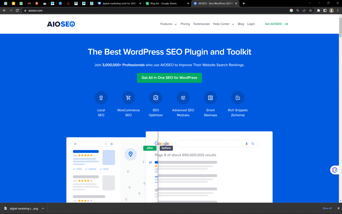Switch to the pinned Gmail tab
This screenshot has width=342, height=214.
tap(29, 3)
